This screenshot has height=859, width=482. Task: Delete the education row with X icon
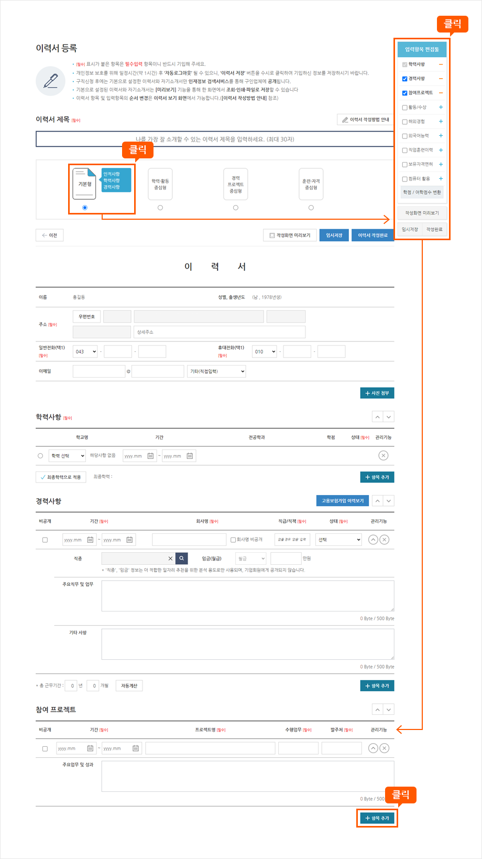point(384,455)
